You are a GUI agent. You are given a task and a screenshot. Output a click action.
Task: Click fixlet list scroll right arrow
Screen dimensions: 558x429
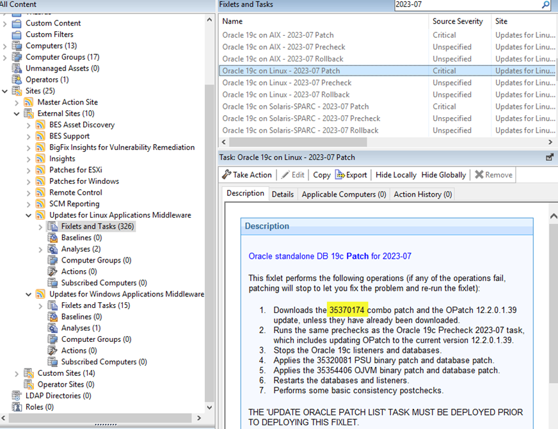coord(550,142)
